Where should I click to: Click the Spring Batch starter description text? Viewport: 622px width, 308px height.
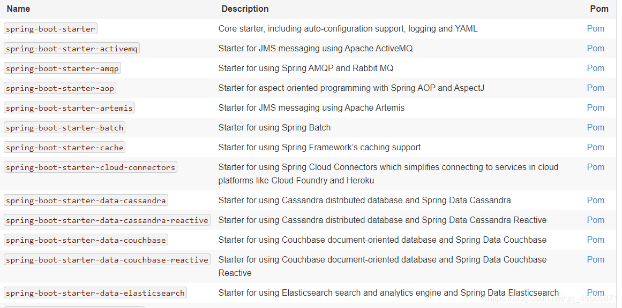point(274,128)
